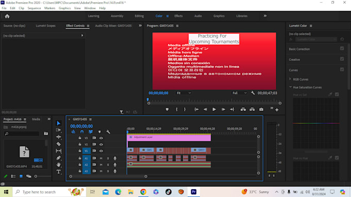Open Button Editor plus icon
The height and width of the screenshot is (197, 351).
coord(277,110)
